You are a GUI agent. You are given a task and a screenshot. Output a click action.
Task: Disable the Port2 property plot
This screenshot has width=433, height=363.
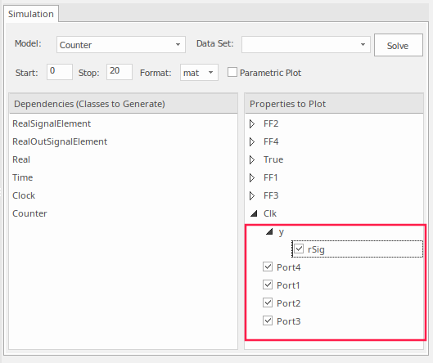point(268,302)
